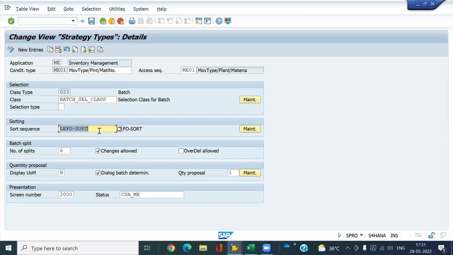Toggle Display/Change glasses-pencil icon
This screenshot has height=255, width=453.
pyautogui.click(x=11, y=50)
